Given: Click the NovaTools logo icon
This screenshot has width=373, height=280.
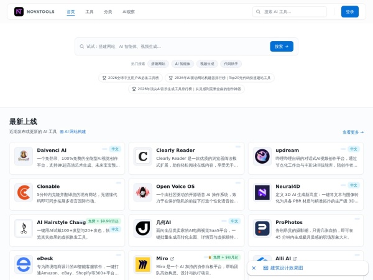Looking at the screenshot, I should coord(19,11).
